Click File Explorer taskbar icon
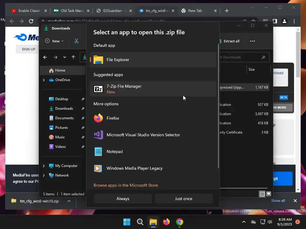The image size is (306, 229). pyautogui.click(x=153, y=222)
